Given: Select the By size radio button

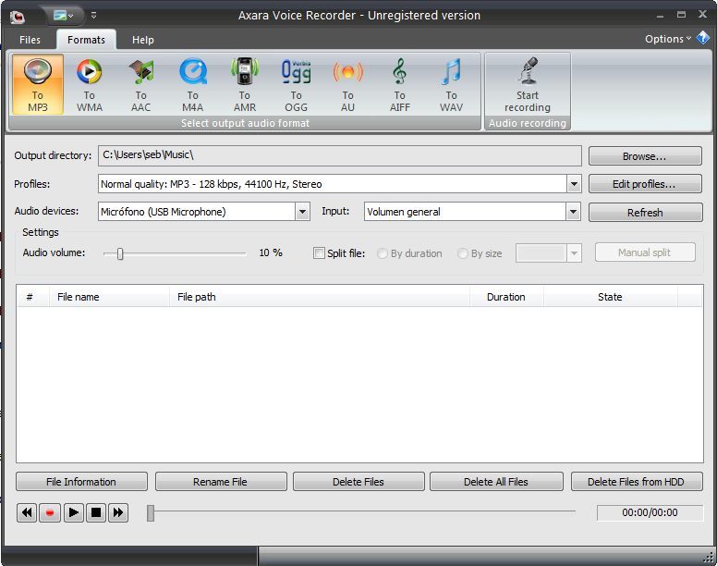Looking at the screenshot, I should tap(463, 253).
